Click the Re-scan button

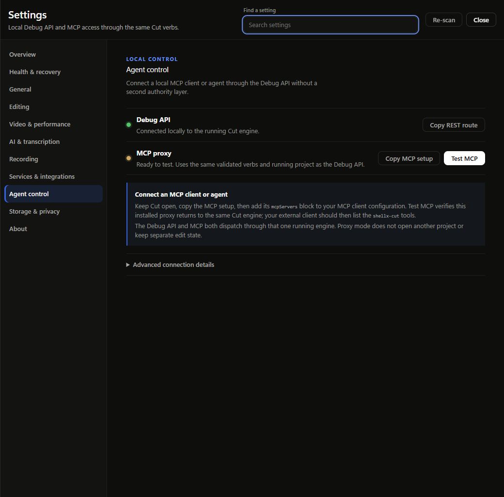coord(443,20)
